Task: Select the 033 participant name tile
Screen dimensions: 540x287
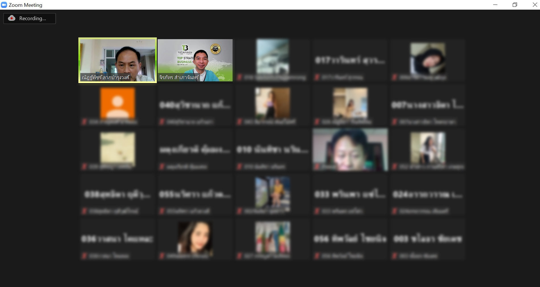Action: click(x=350, y=195)
